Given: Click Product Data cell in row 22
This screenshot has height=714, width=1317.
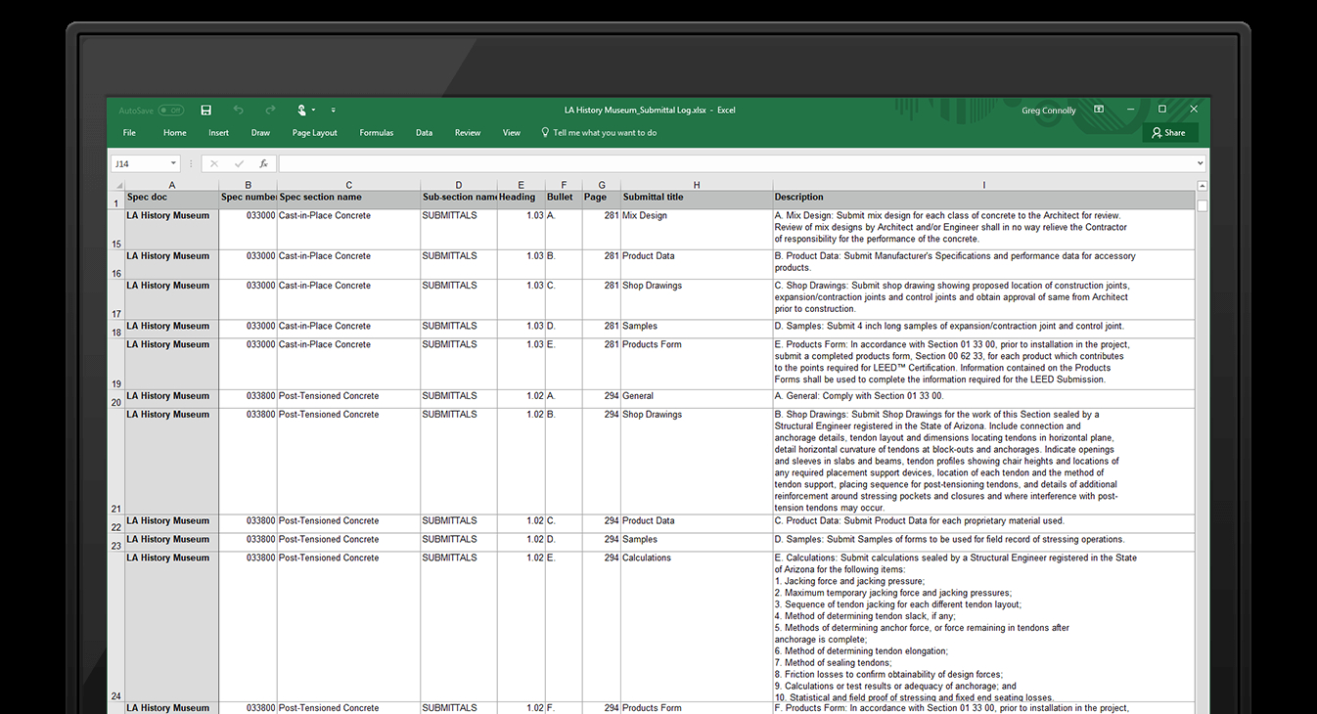Looking at the screenshot, I should point(697,524).
